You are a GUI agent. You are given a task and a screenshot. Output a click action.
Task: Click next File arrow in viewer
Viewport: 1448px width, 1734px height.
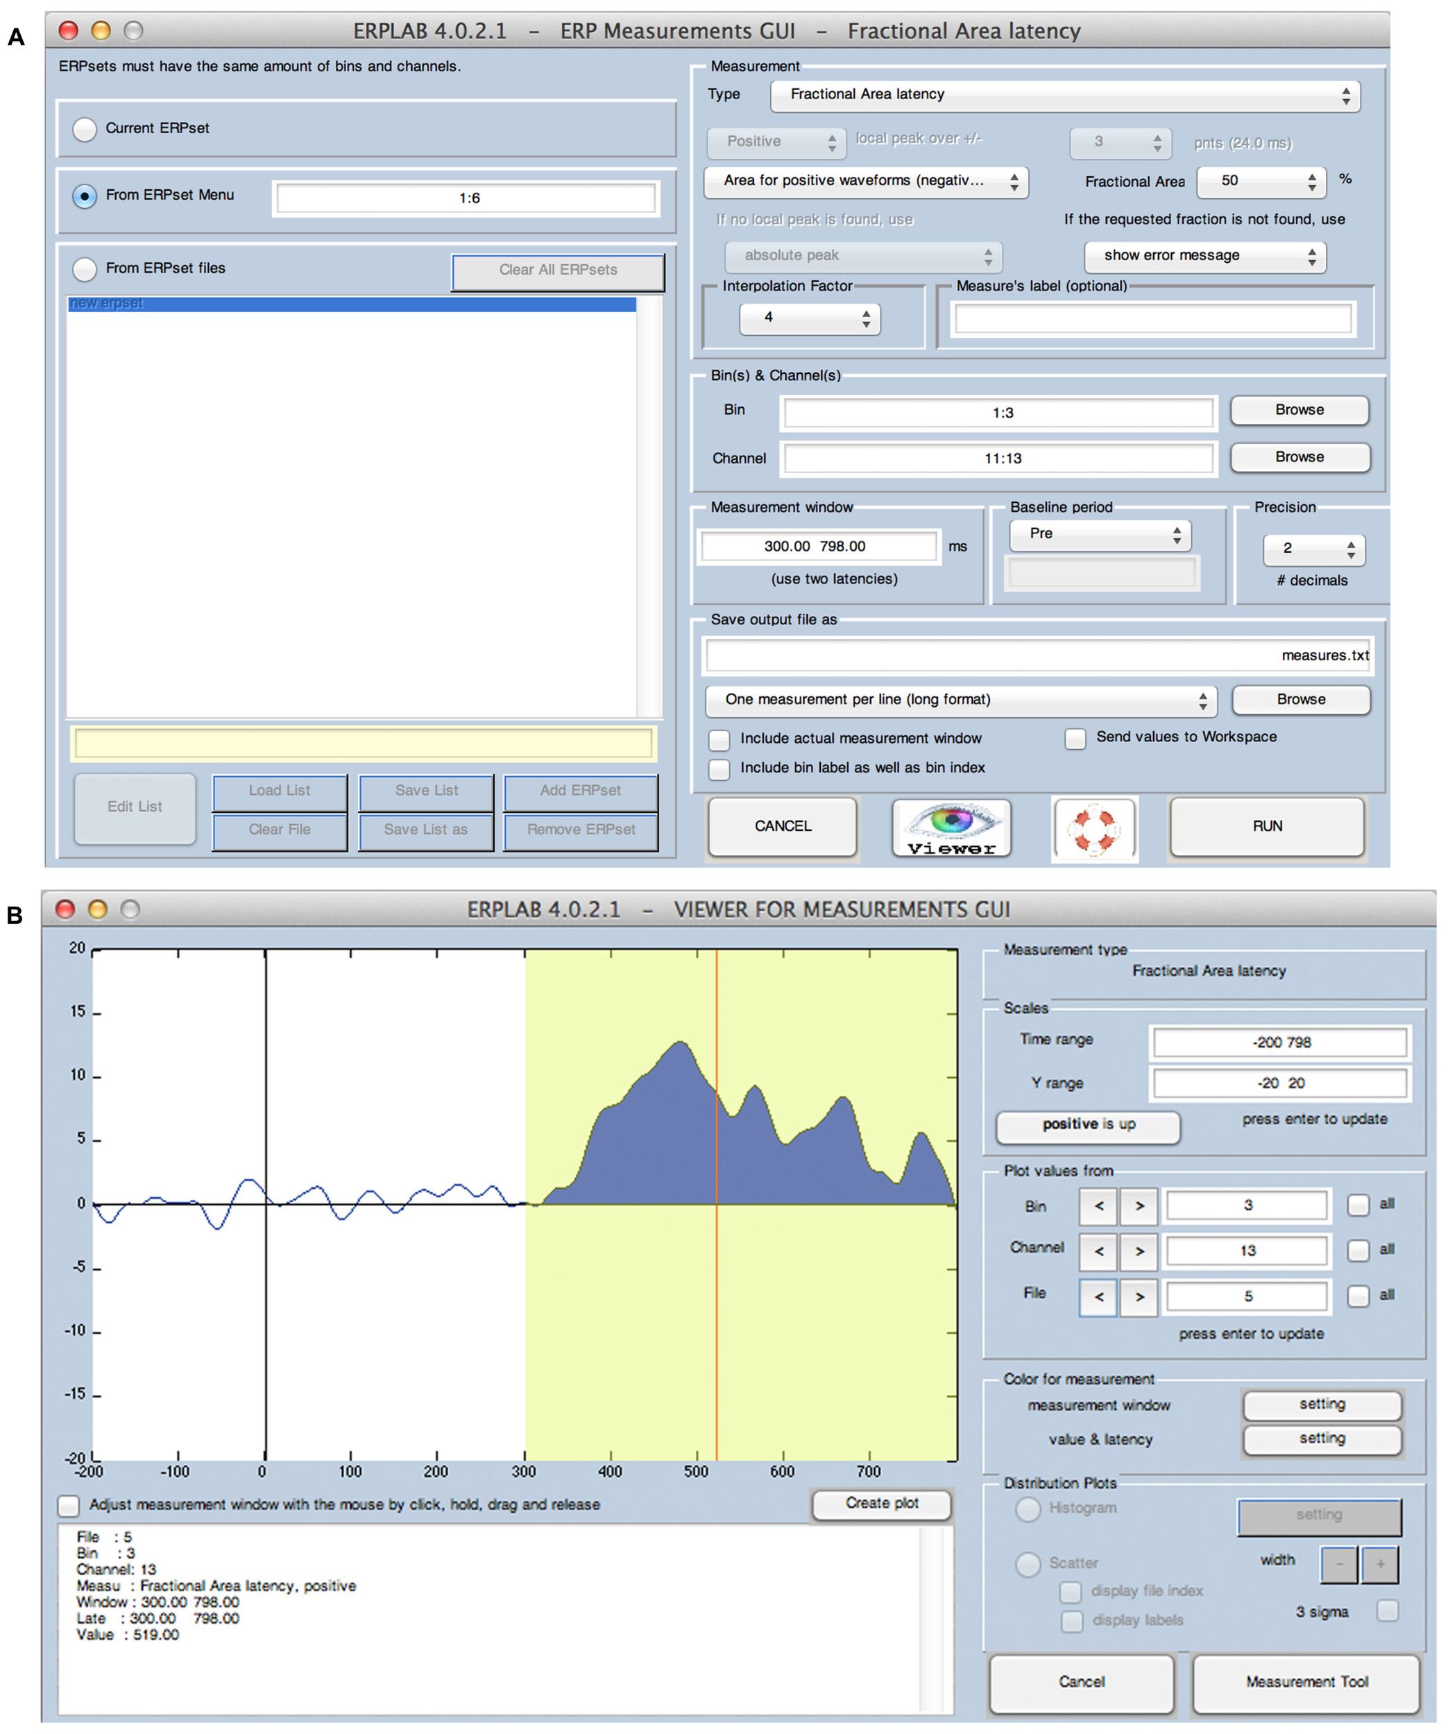[x=1139, y=1297]
